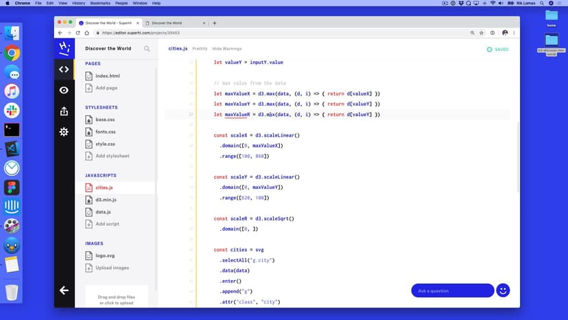Click Add script

pyautogui.click(x=107, y=224)
